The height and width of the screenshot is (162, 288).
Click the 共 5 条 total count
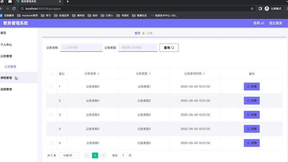pos(52,155)
